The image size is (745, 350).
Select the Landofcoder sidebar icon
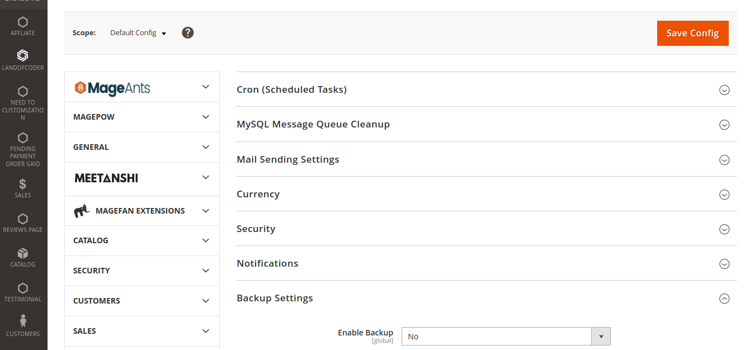[x=23, y=55]
